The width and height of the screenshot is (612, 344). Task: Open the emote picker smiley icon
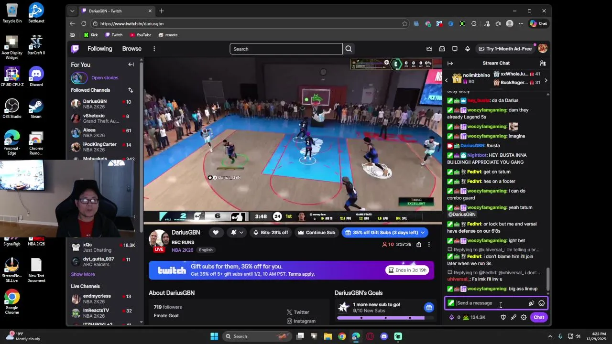coord(541,303)
